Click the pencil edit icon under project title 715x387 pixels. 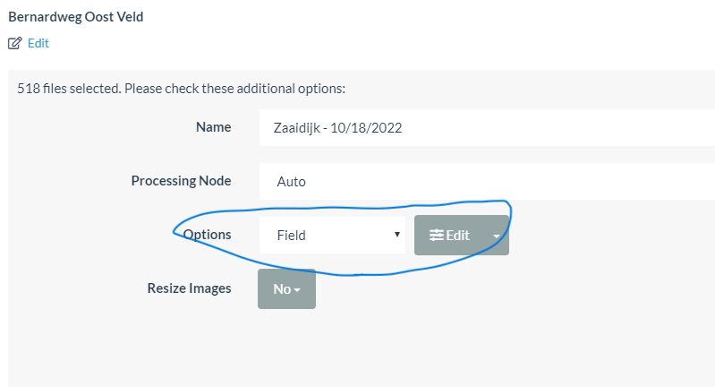tap(14, 43)
